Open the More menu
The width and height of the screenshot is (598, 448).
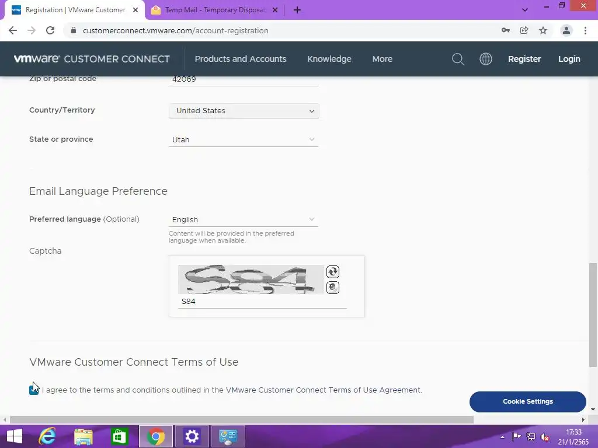point(382,59)
